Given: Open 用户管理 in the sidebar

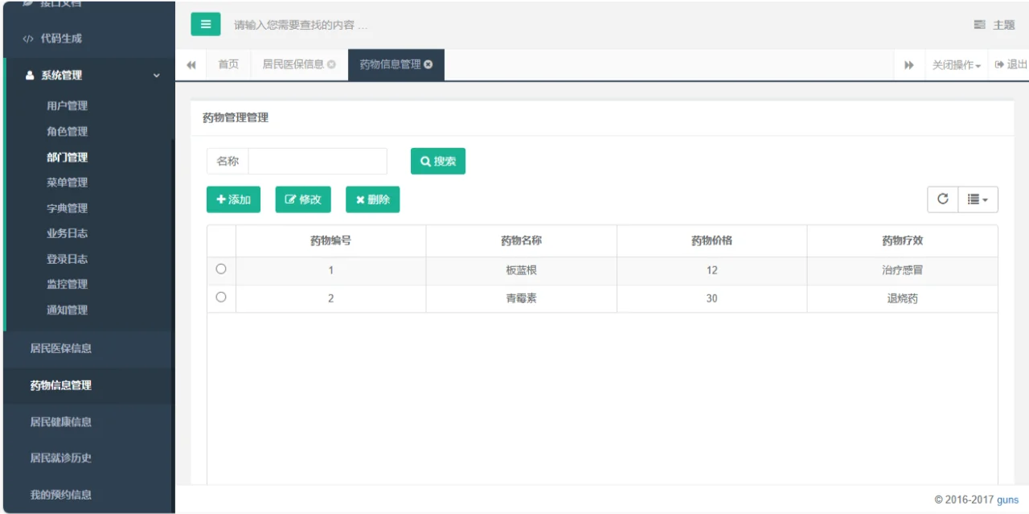Looking at the screenshot, I should [67, 105].
